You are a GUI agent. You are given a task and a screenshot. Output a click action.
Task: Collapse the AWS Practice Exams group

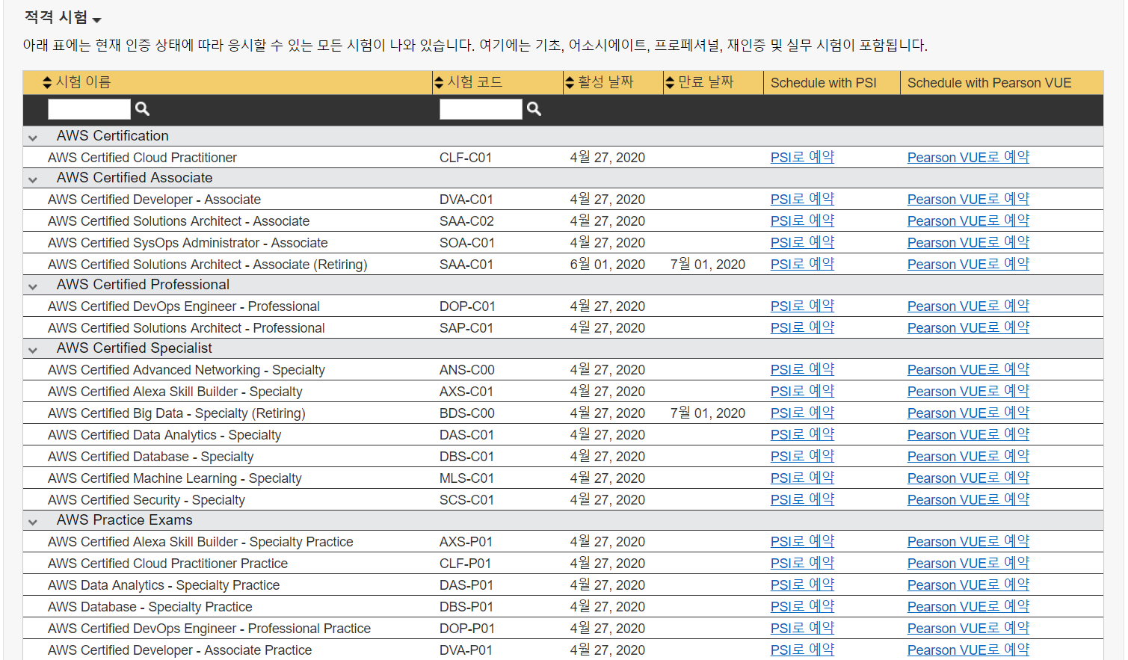click(x=33, y=522)
